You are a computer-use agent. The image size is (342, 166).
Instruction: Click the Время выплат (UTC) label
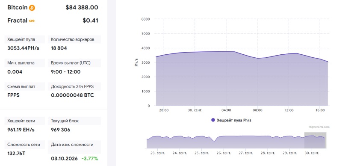71,63
